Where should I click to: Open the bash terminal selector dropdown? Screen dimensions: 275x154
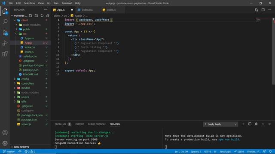(x=220, y=124)
